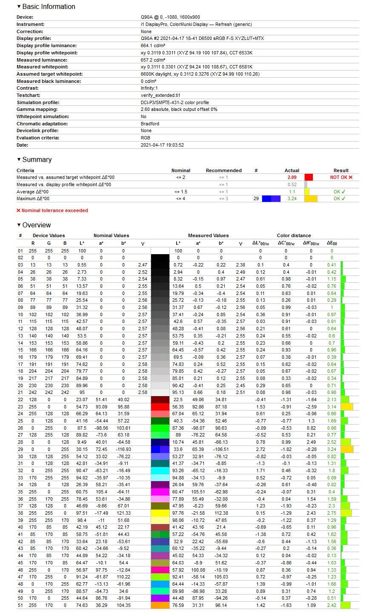Screen dimensions: 383x612
Task: Click the yellow ΔE bar in row 29
Action: [x=347, y=449]
